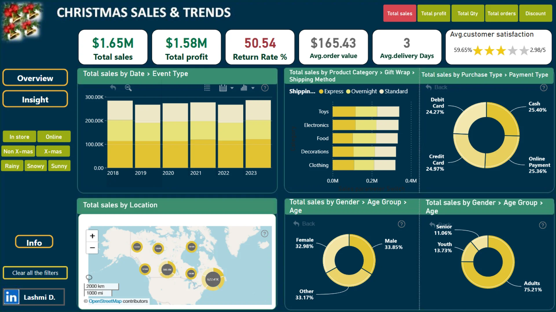Click help icon in gender donut chart
The width and height of the screenshot is (556, 312).
(x=401, y=224)
